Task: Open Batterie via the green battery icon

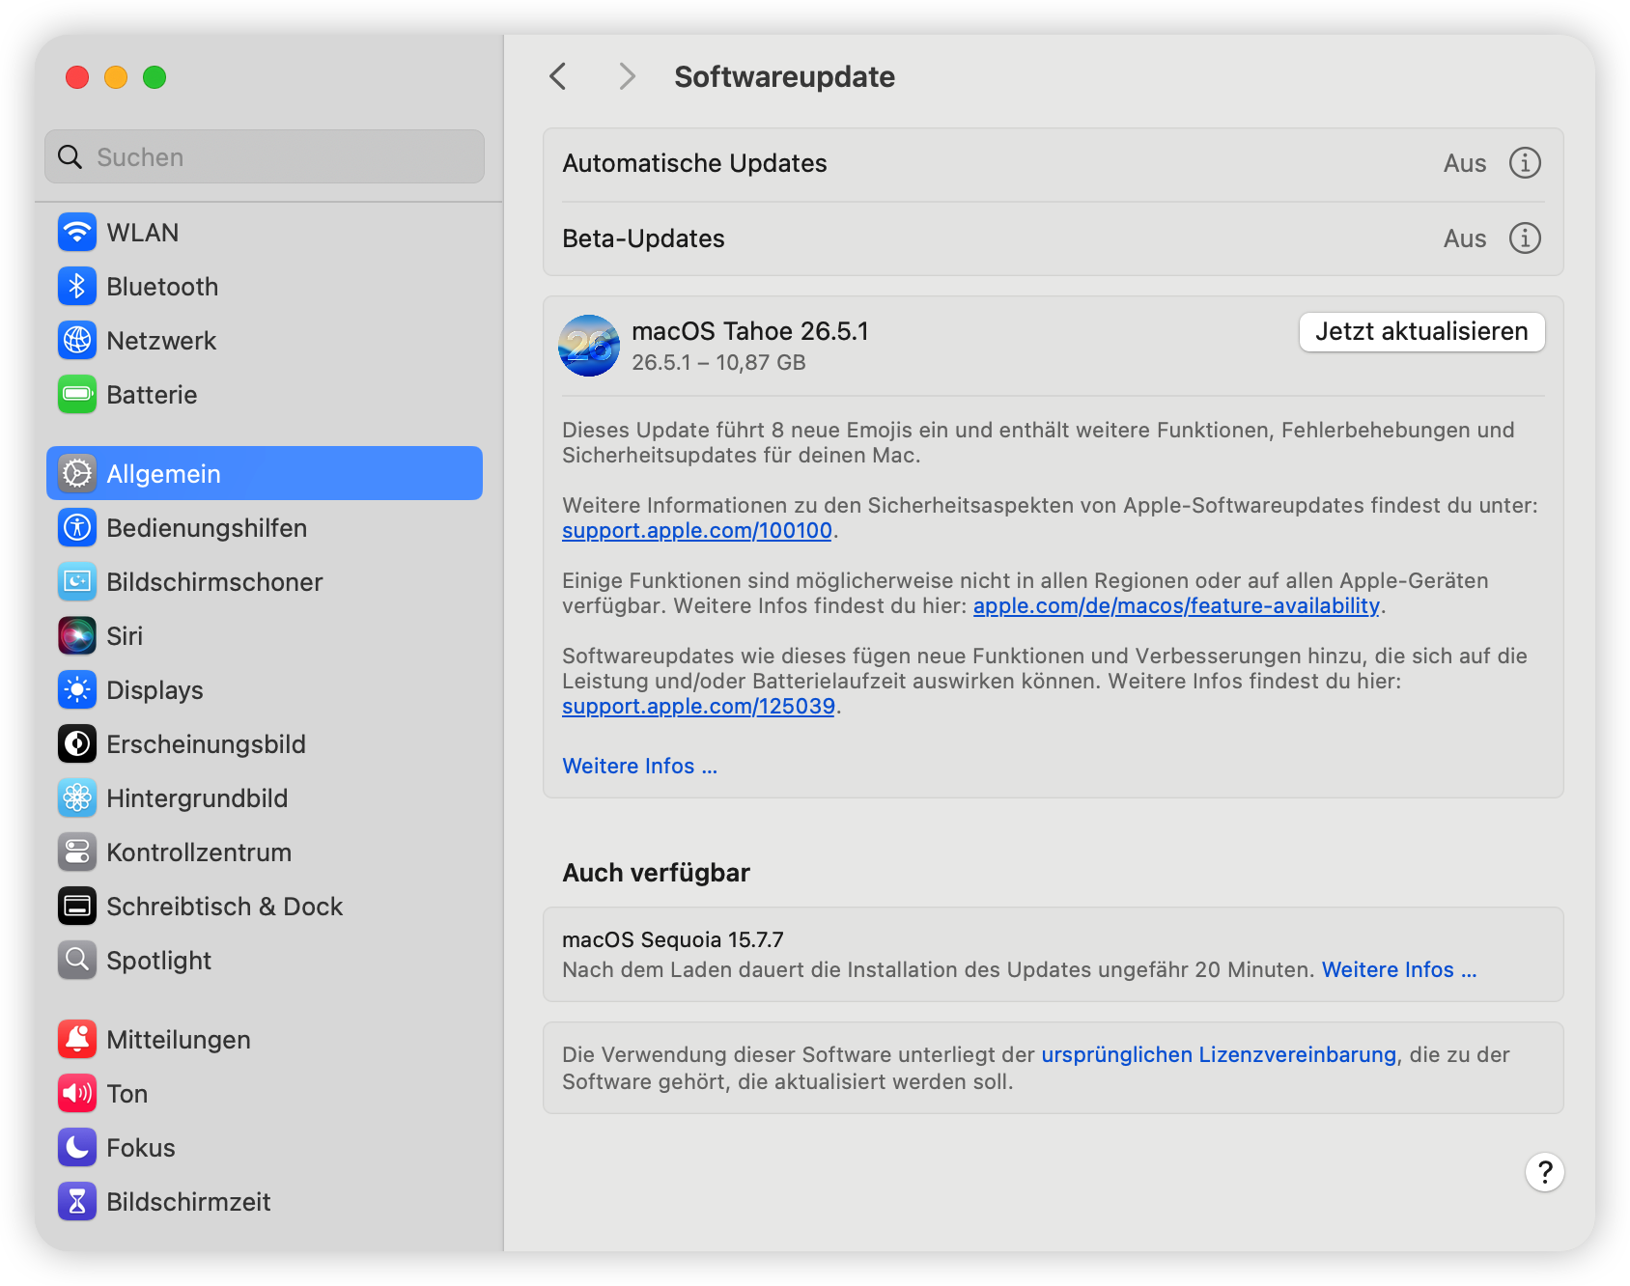Action: point(77,395)
